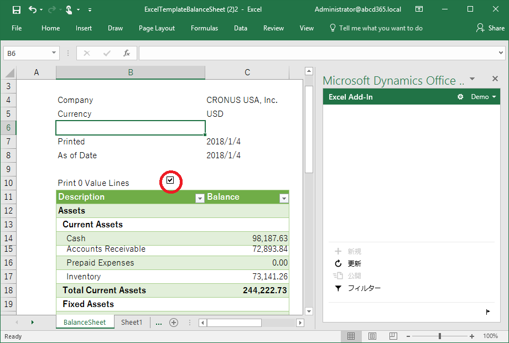The height and width of the screenshot is (343, 509).
Task: Switch to the Insert ribbon tab
Action: pyautogui.click(x=84, y=28)
